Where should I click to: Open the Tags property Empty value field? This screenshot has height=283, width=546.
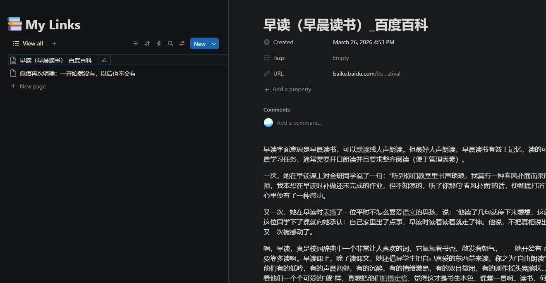[x=341, y=58]
